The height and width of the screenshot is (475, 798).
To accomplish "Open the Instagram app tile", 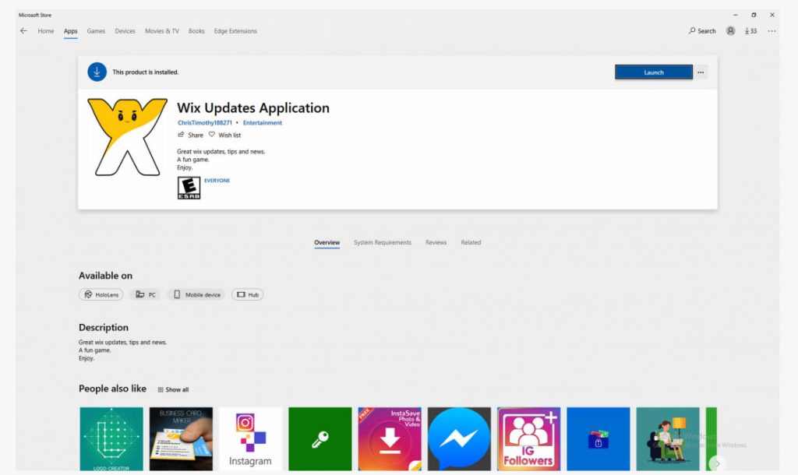I will point(250,438).
